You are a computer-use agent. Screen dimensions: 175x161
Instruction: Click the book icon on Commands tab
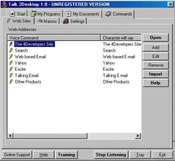[108, 14]
